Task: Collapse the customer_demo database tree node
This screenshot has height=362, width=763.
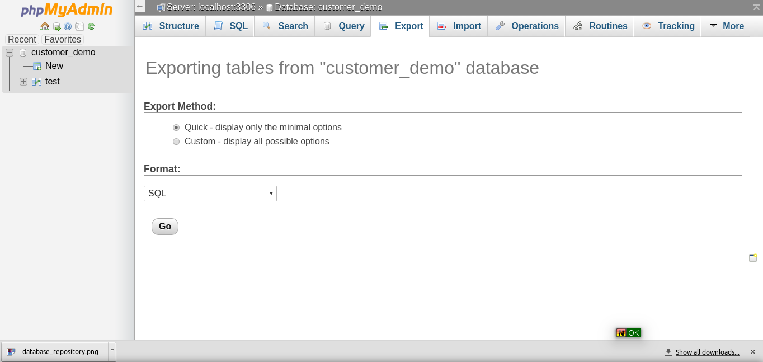Action: click(x=10, y=53)
